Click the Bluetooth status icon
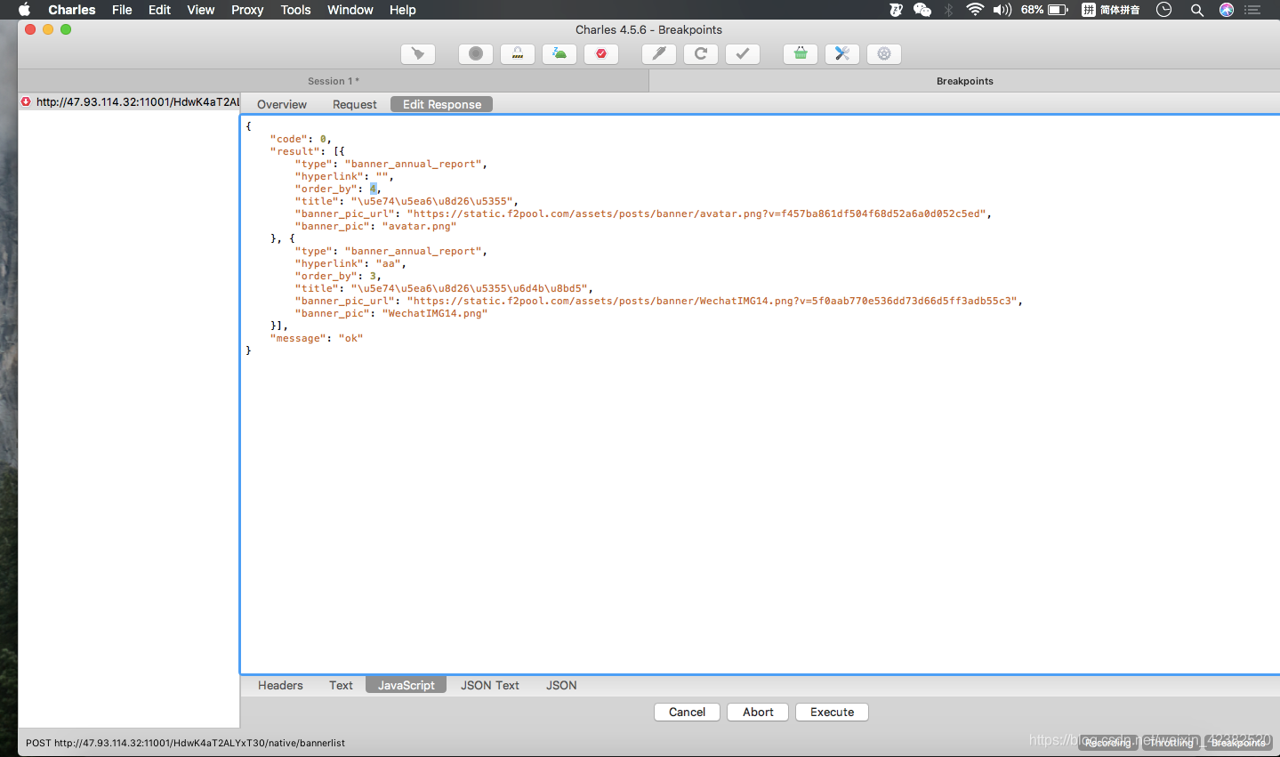1280x757 pixels. pos(949,10)
